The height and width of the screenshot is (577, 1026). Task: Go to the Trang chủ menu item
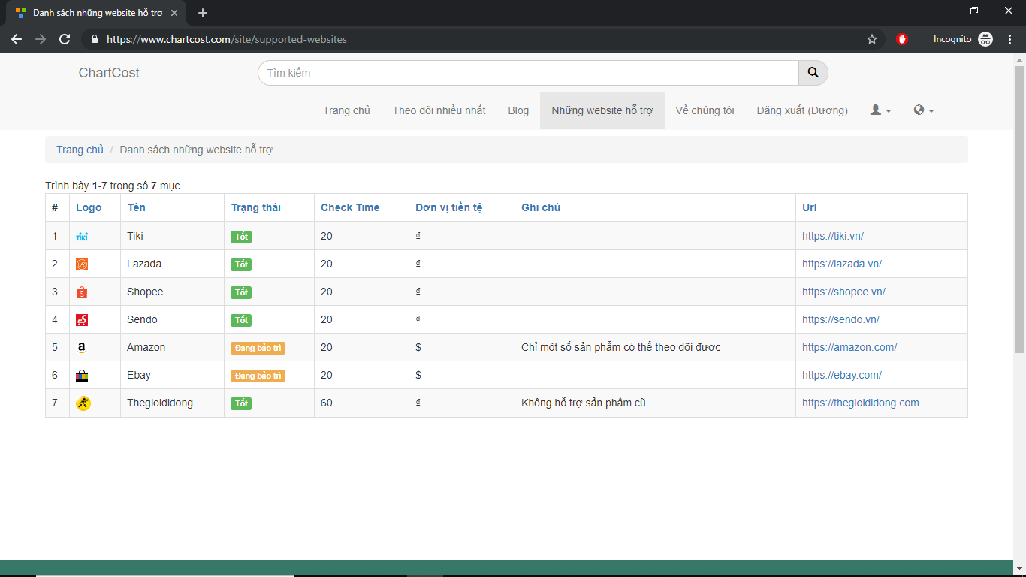click(346, 110)
